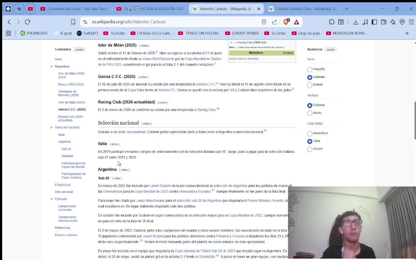Hide the Contenidos panel
The image size is (416, 260).
click(x=79, y=49)
